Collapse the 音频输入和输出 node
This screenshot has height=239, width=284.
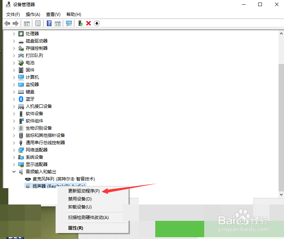pyautogui.click(x=14, y=172)
